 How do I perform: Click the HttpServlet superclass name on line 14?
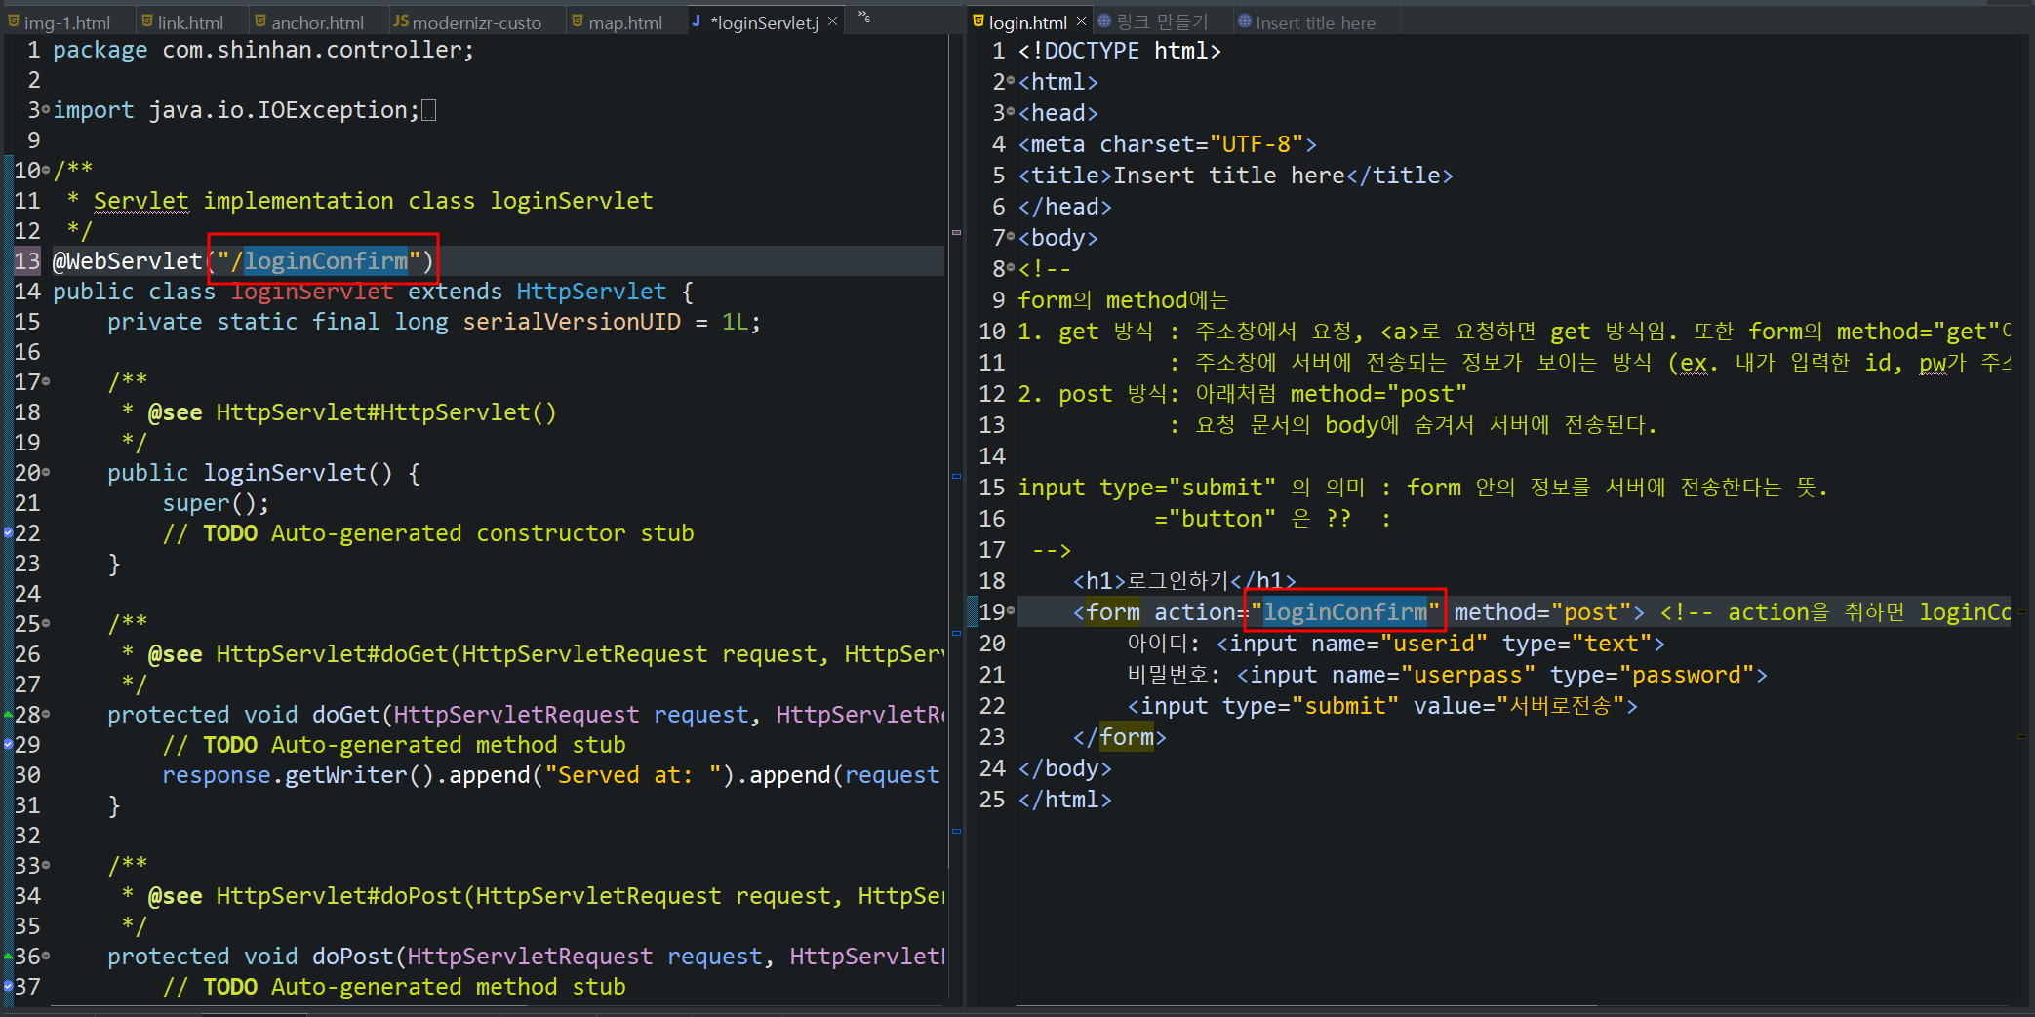[591, 292]
